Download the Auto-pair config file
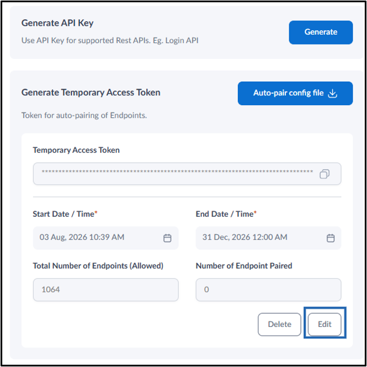This screenshot has height=367, width=367. coord(295,93)
